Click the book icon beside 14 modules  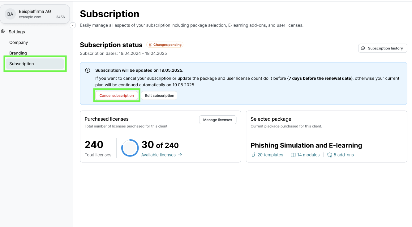293,155
